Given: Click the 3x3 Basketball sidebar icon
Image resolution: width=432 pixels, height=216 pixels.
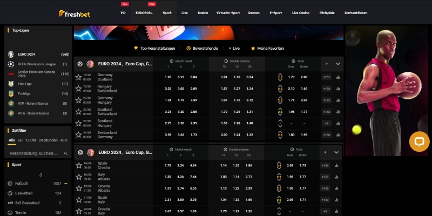Looking at the screenshot, I should click(10, 203).
